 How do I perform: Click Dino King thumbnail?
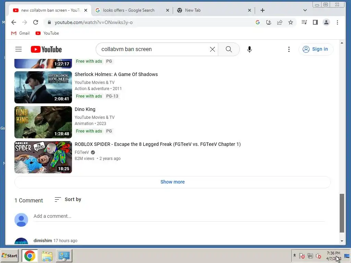coord(43,122)
